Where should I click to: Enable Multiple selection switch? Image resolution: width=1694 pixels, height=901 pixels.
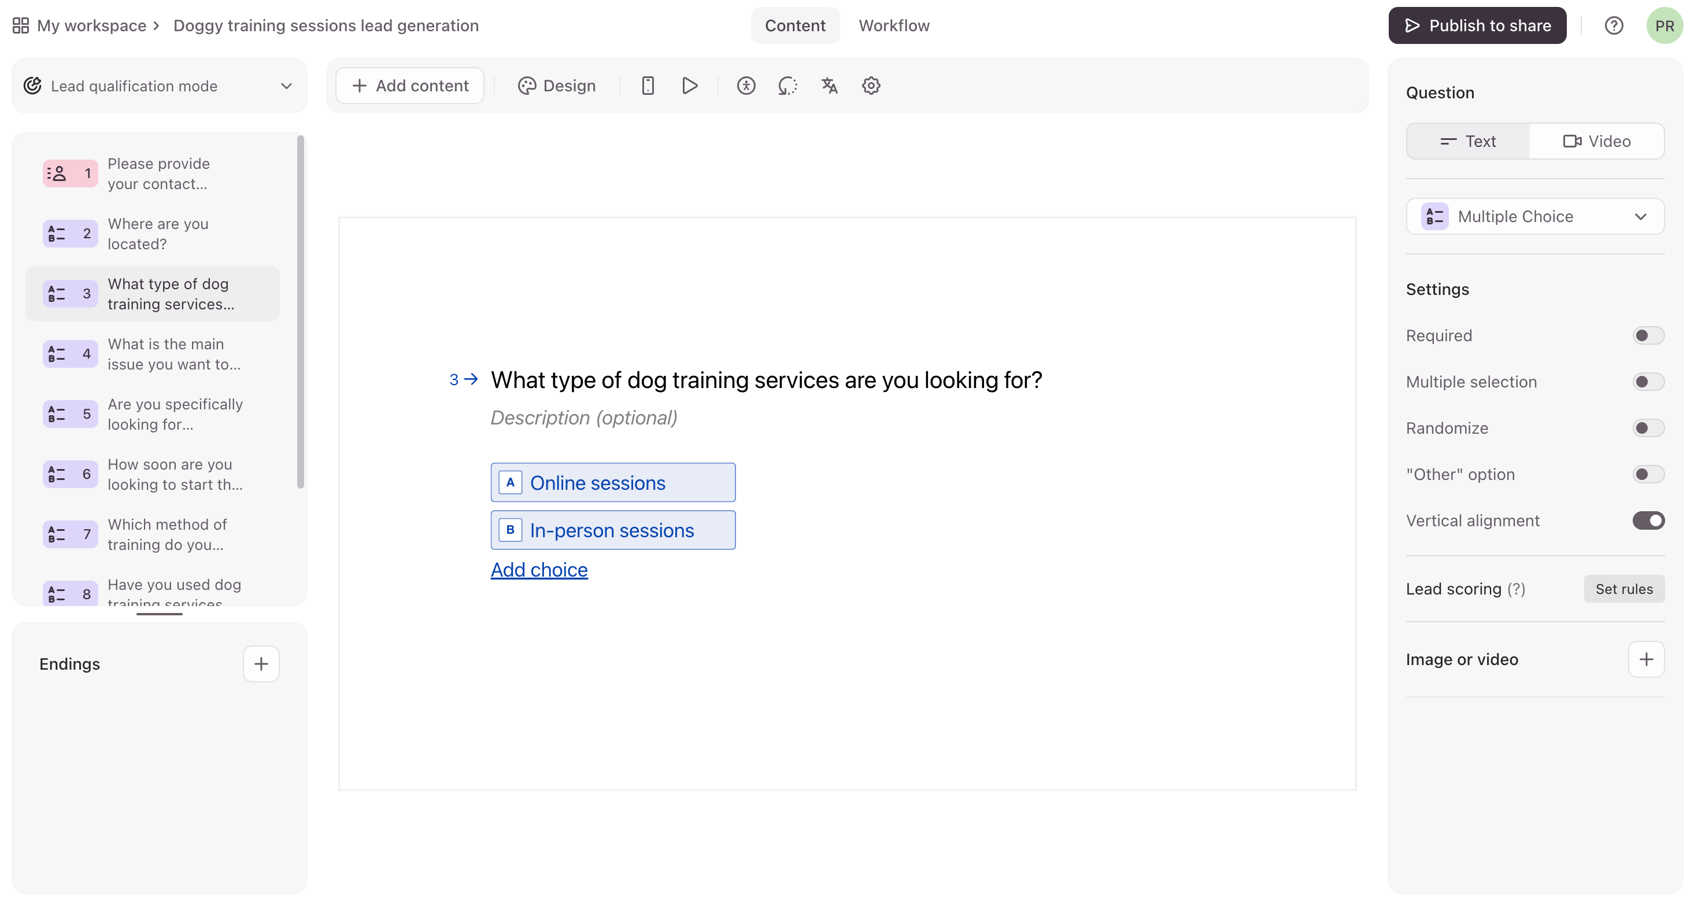(x=1648, y=382)
